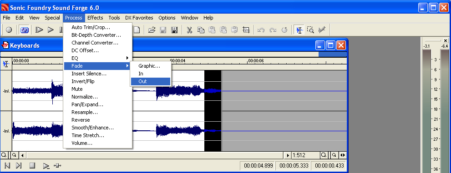Click the Undo arrow icon

(261, 30)
